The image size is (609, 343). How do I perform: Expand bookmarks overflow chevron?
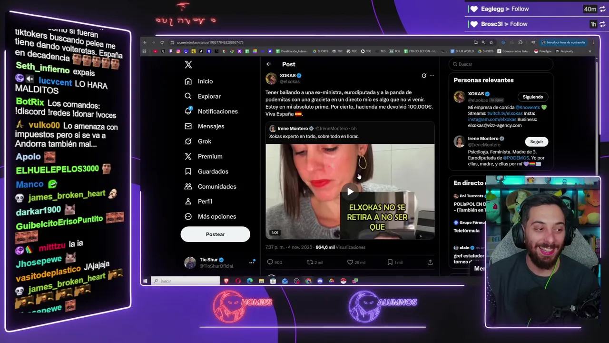pos(589,51)
